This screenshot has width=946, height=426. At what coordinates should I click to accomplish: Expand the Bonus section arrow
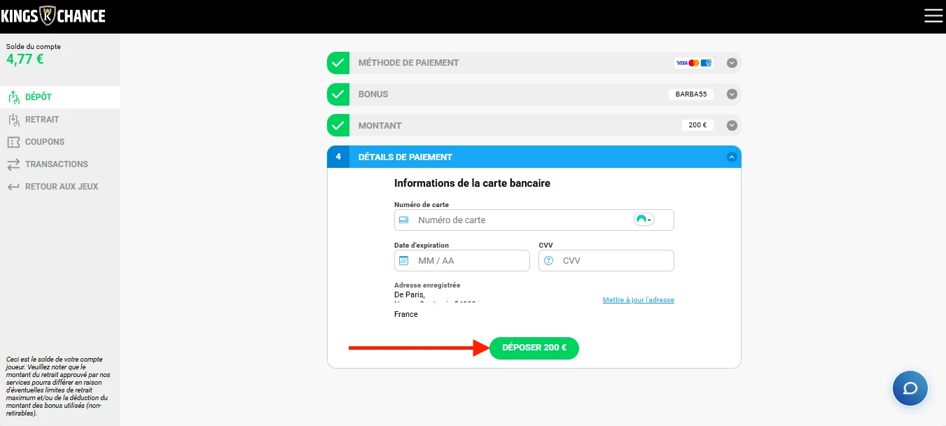click(x=732, y=94)
